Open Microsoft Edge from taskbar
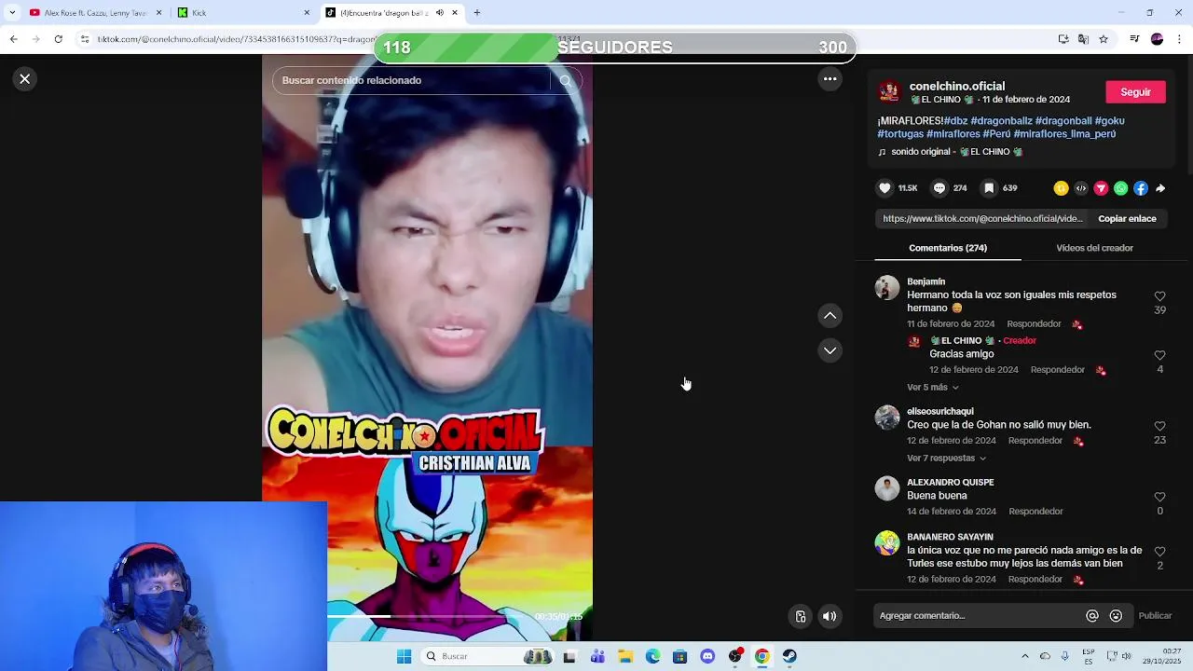Viewport: 1193px width, 671px height. pos(652,656)
